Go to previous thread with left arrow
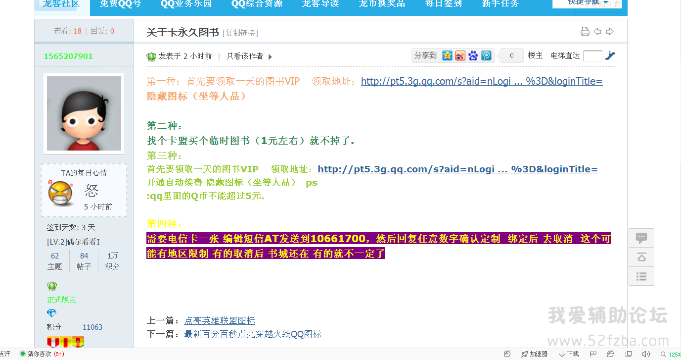This screenshot has width=681, height=360. pyautogui.click(x=597, y=32)
